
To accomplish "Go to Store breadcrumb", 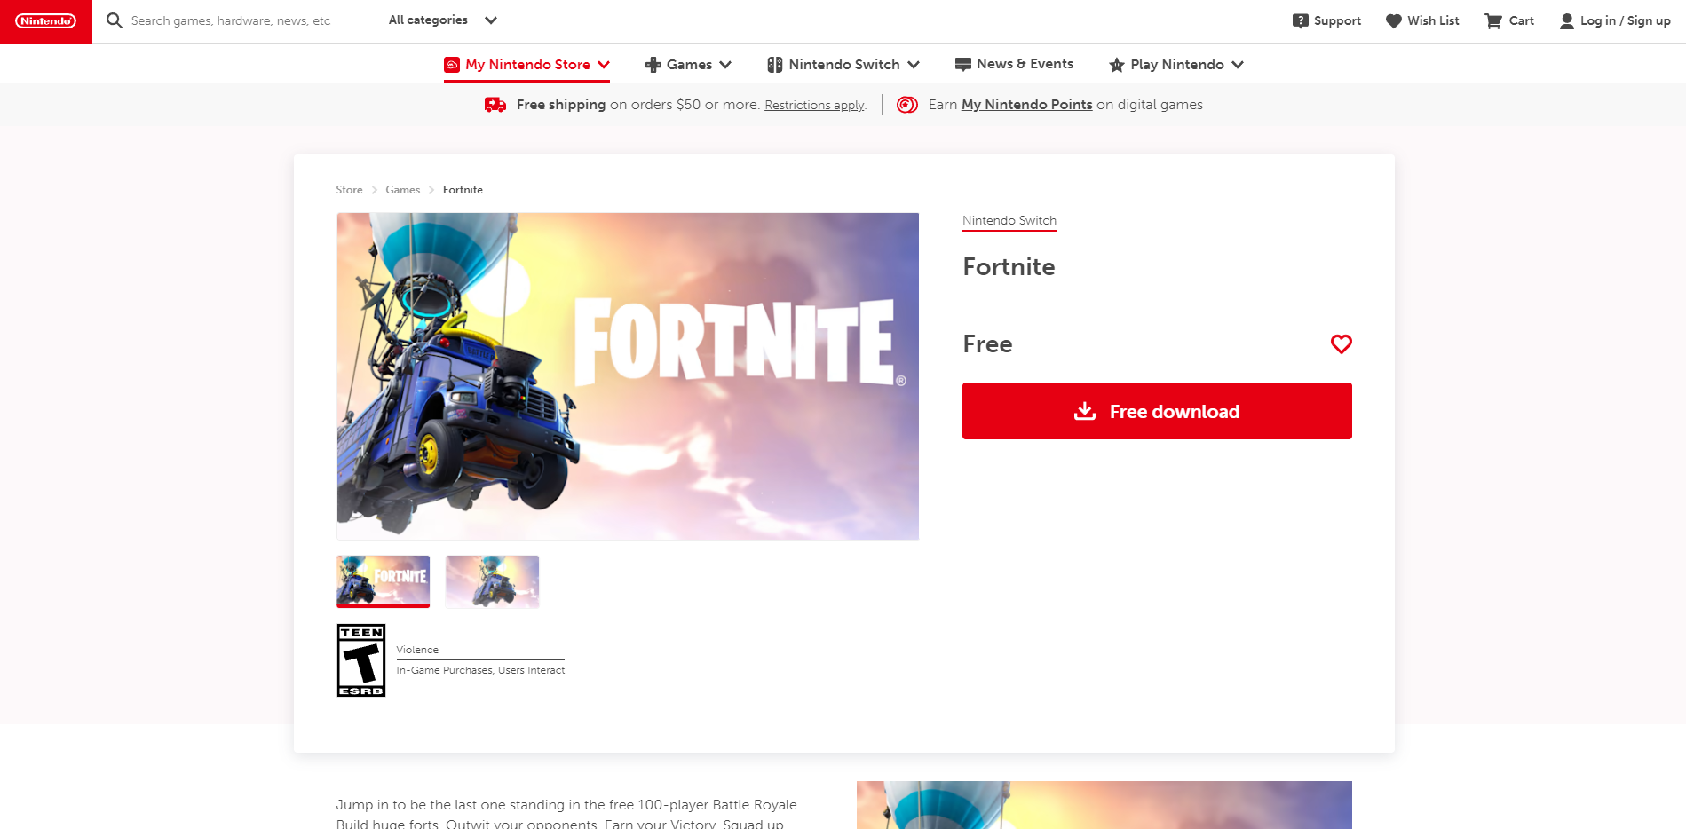I will point(349,190).
